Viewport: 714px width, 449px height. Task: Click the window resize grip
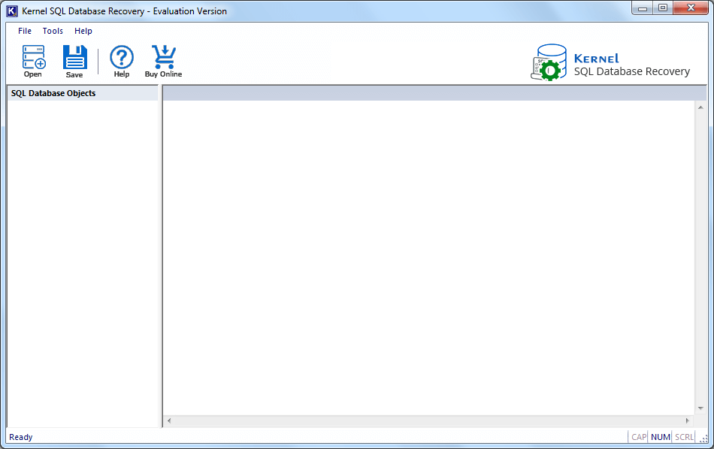[x=703, y=439]
